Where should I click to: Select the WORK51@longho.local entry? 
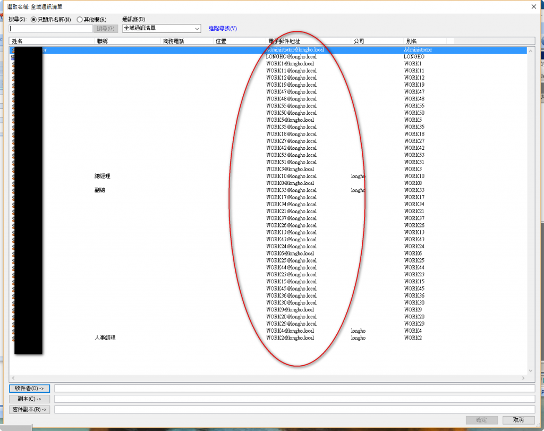point(292,162)
